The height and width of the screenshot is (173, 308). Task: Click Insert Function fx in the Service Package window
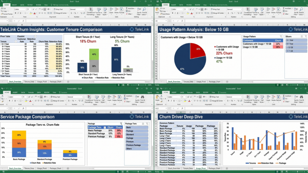[23, 108]
